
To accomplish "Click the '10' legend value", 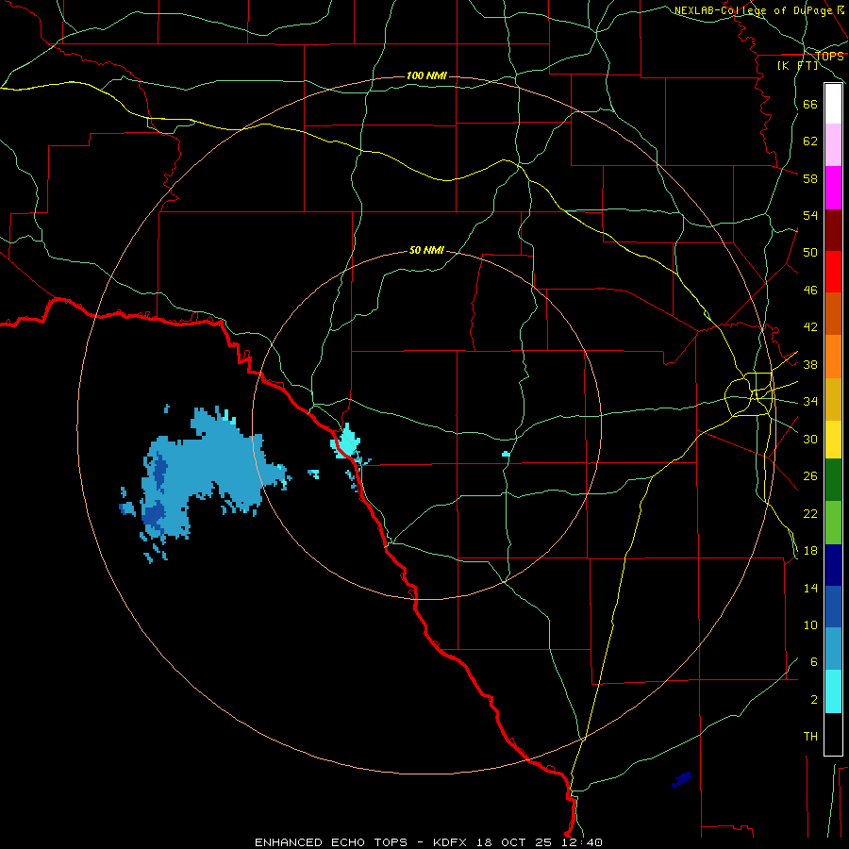I will click(x=810, y=625).
